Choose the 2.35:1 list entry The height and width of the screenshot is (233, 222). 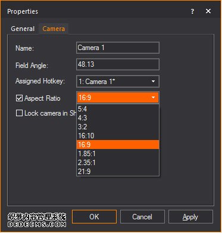click(x=118, y=163)
